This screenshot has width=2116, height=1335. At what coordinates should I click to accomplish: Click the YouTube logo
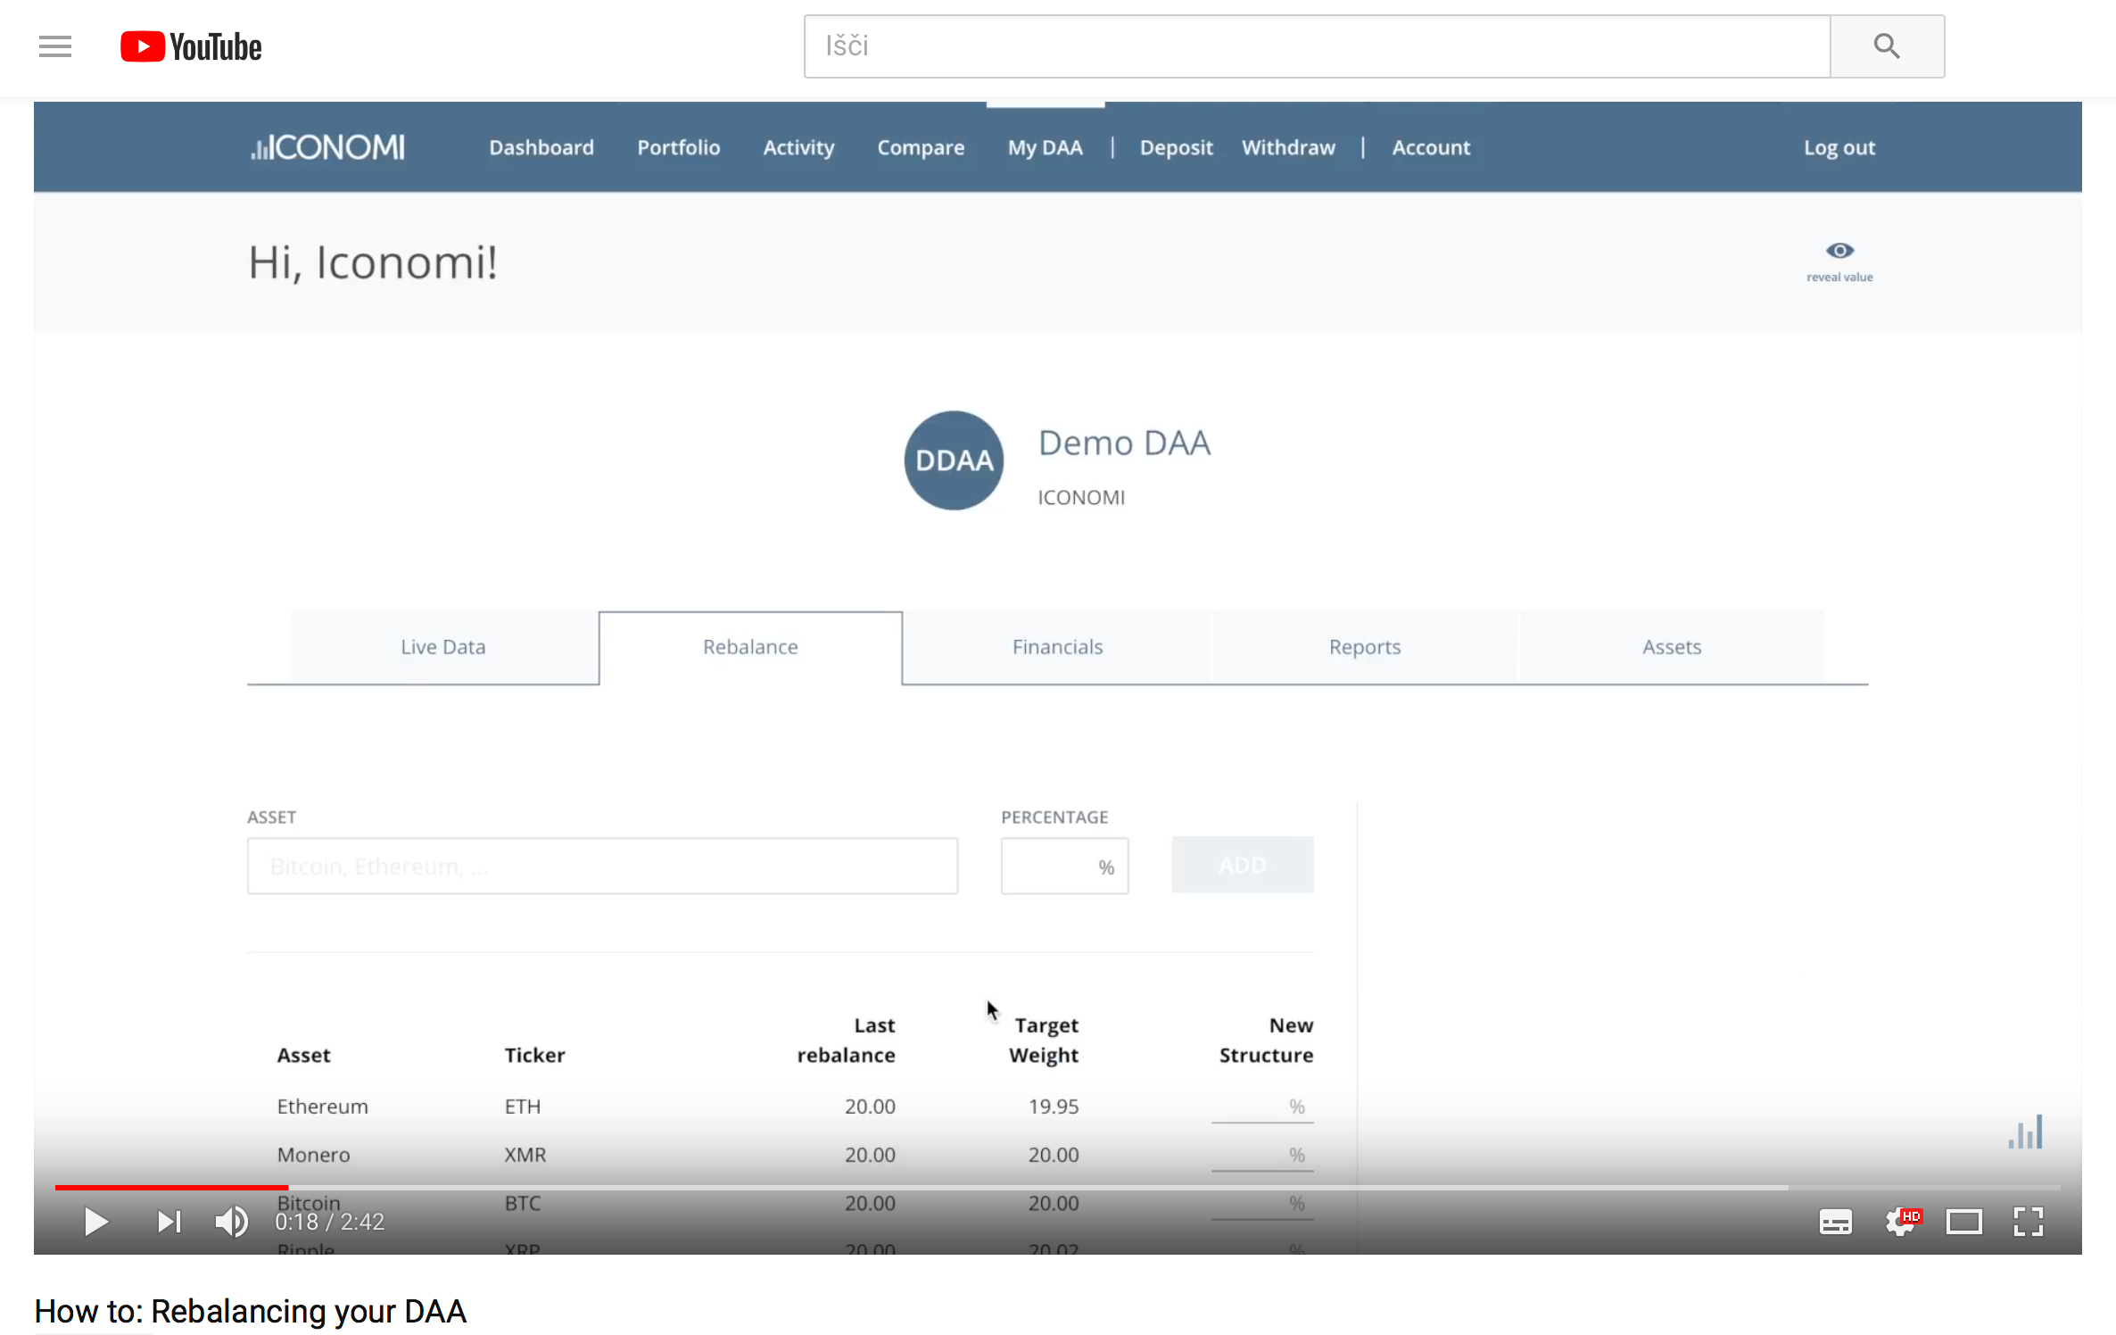coord(191,46)
